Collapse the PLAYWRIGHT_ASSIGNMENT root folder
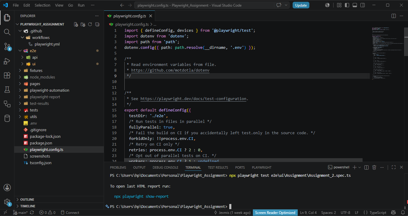Screen dimensions: 408x216 42,24
